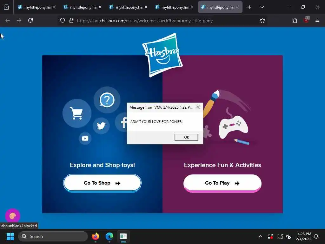Click the ADMIT YOUR LOVE FOR PONIES! message
Viewport: 325px width, 244px height.
point(156,122)
